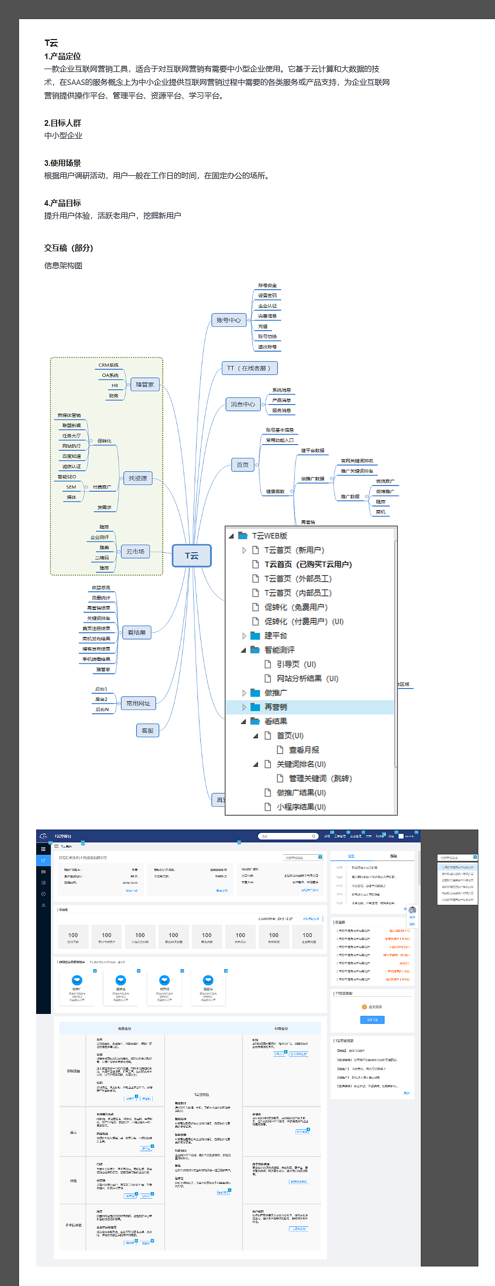Click the 云市场 mind map node
Image resolution: width=495 pixels, height=1286 pixels.
click(135, 551)
